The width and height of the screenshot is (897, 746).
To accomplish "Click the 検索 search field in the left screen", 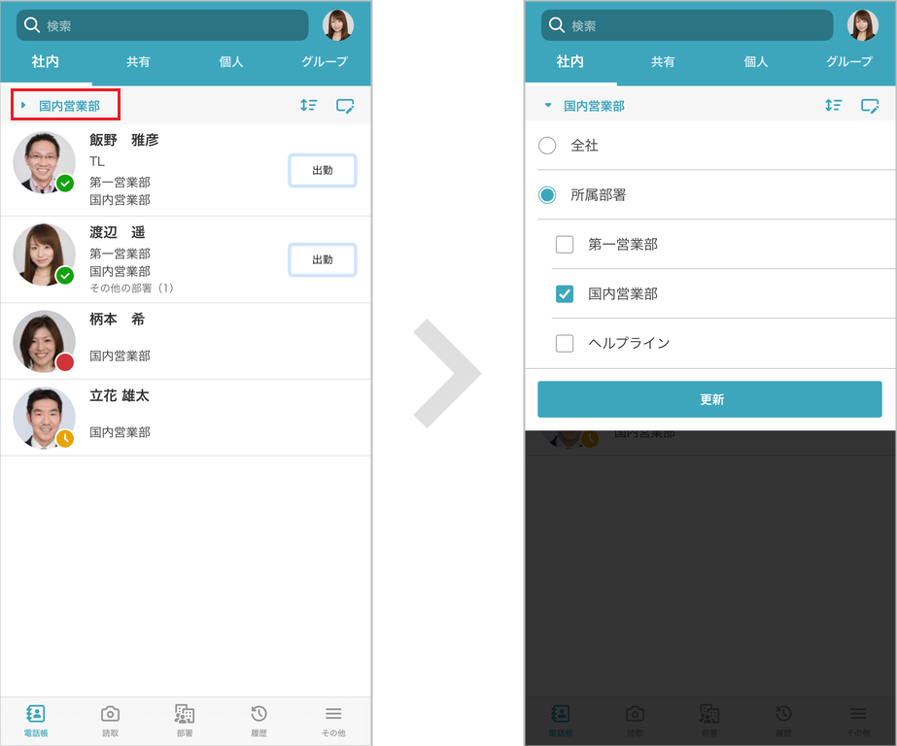I will click(162, 25).
